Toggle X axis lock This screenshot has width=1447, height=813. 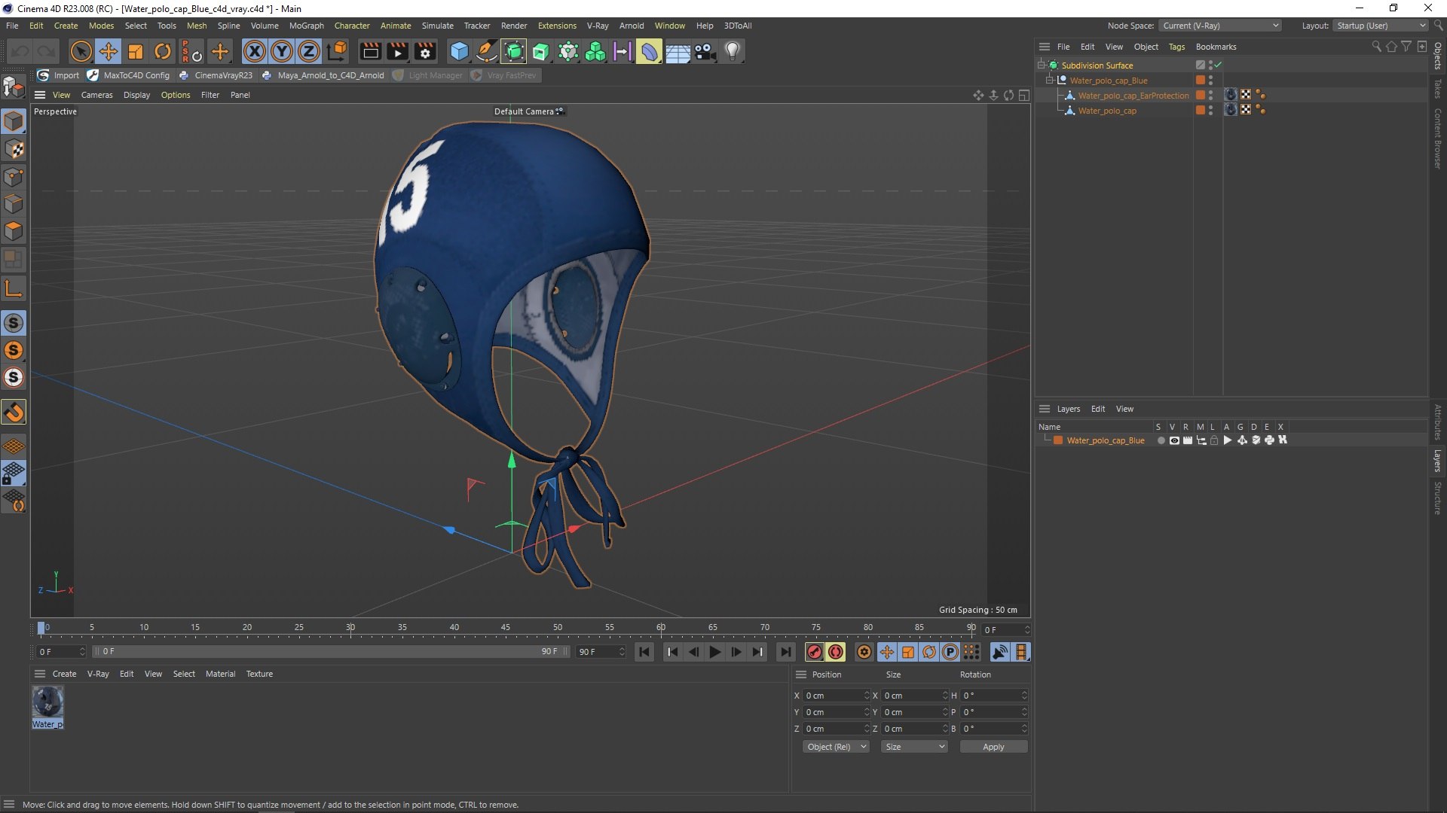click(255, 51)
